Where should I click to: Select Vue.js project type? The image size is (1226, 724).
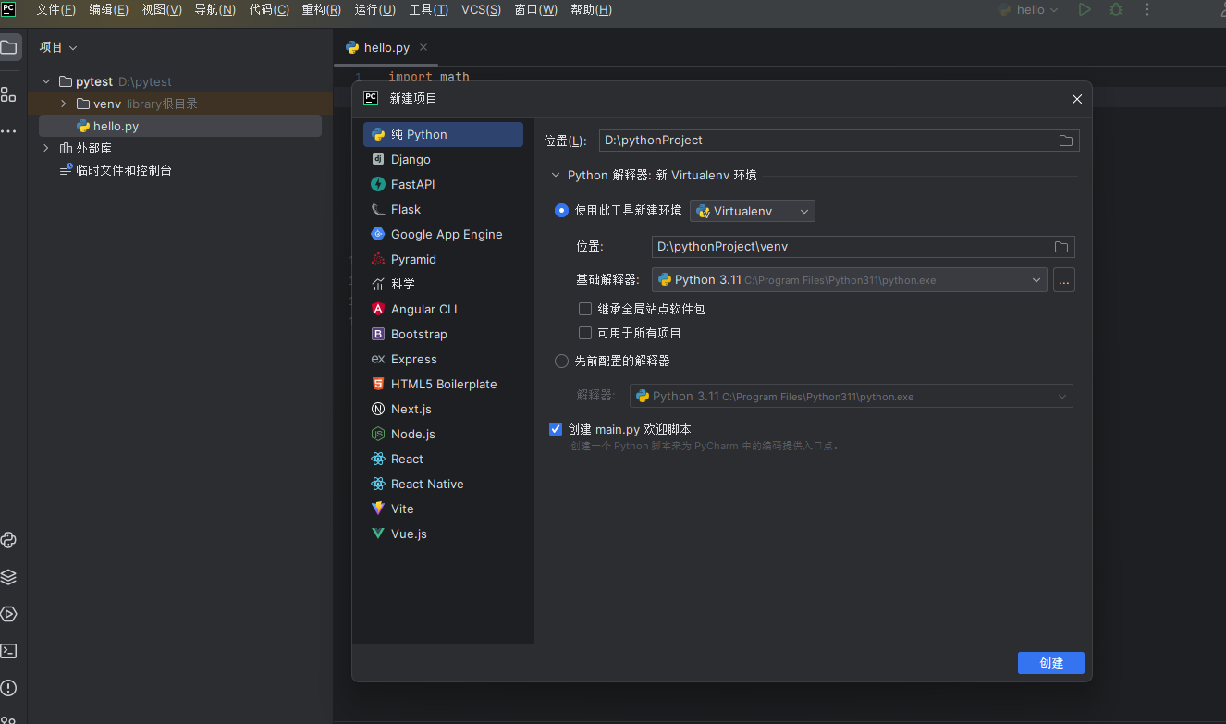[443, 534]
